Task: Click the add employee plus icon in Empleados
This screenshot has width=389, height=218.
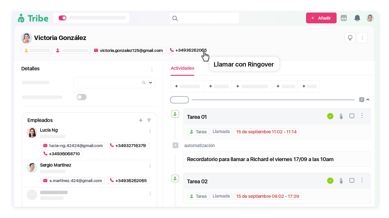Action: point(141,120)
